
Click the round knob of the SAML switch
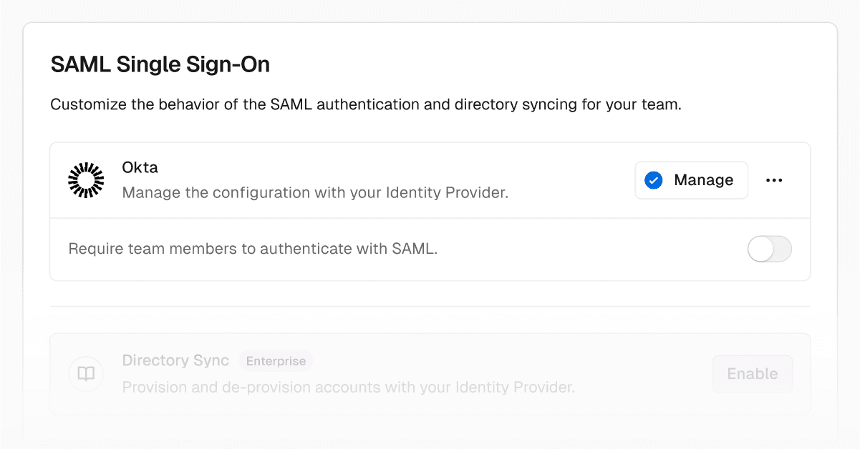pos(760,250)
